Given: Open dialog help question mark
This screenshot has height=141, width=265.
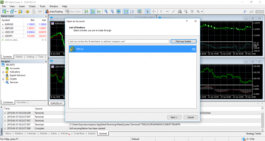Looking at the screenshot, I should [187, 21].
